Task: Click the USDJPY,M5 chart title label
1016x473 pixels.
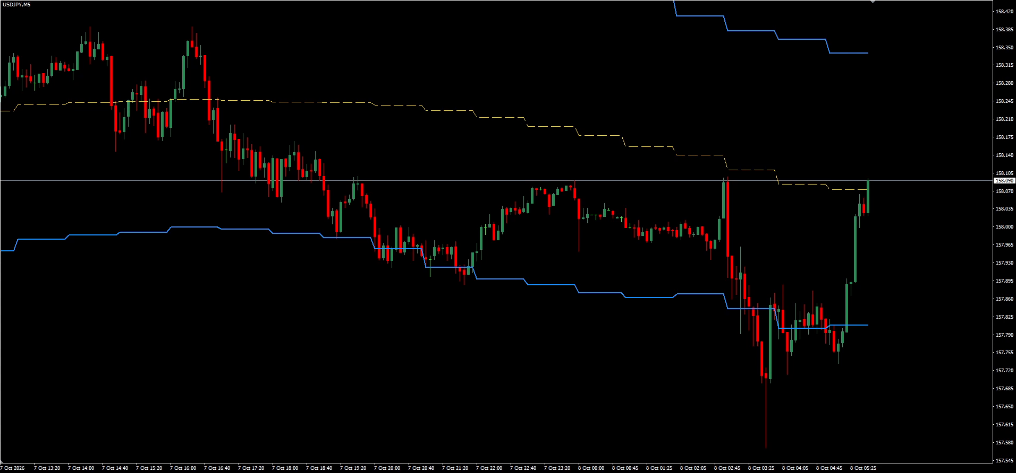Action: point(16,4)
